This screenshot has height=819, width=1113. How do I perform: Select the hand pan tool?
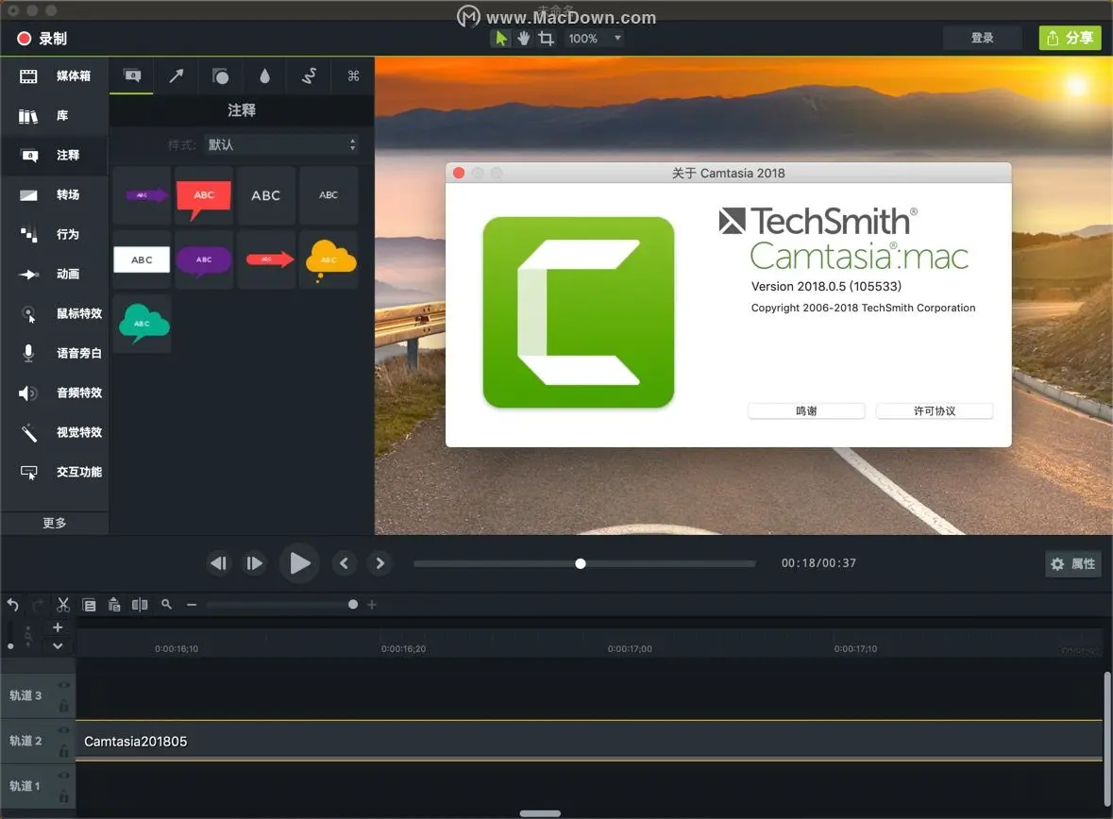(x=523, y=39)
